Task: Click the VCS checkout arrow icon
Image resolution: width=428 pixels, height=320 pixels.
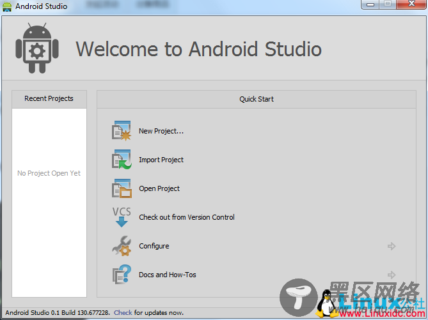Action: tap(122, 217)
